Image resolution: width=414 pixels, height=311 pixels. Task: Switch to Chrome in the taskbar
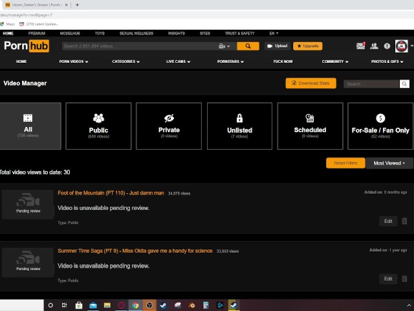(x=135, y=305)
